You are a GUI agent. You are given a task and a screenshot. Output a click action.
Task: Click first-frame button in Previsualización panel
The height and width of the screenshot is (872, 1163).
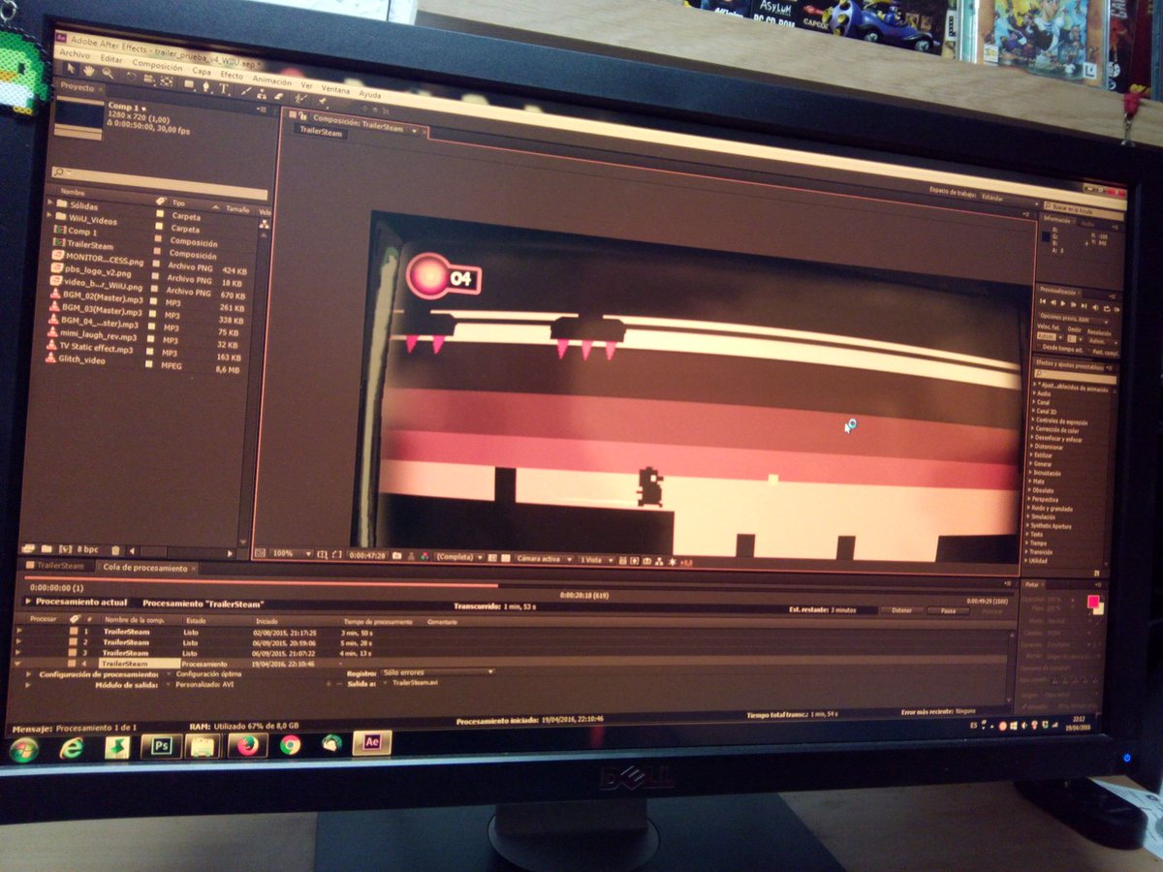1043,302
